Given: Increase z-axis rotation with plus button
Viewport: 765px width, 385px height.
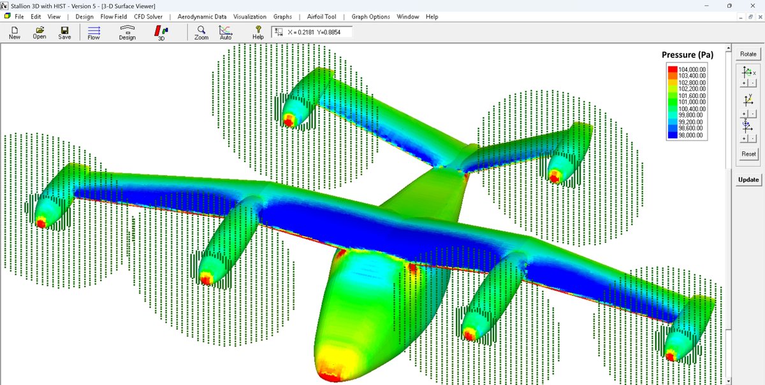Looking at the screenshot, I should 744,138.
